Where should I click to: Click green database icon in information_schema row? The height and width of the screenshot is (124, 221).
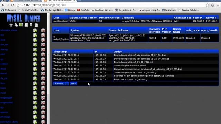coord(35,30)
